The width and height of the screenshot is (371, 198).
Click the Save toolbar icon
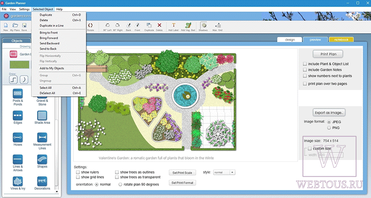coord(24,26)
